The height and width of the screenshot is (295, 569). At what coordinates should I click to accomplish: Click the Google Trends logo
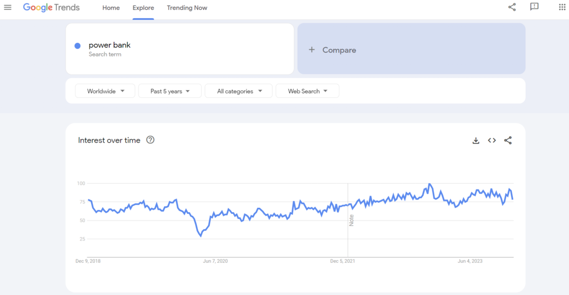(x=51, y=8)
